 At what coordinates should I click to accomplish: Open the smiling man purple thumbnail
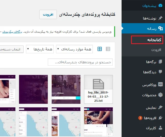33,89
